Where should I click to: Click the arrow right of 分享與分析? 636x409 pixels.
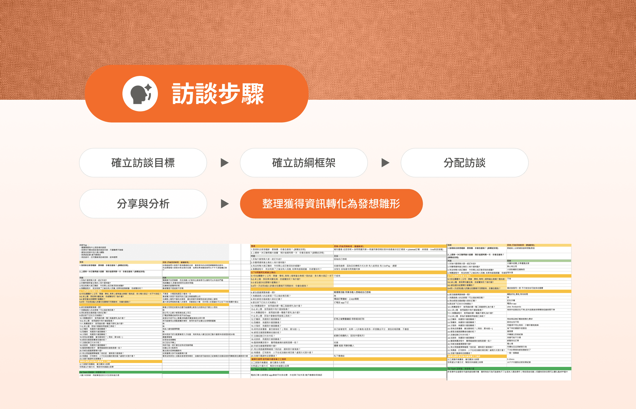click(x=224, y=204)
